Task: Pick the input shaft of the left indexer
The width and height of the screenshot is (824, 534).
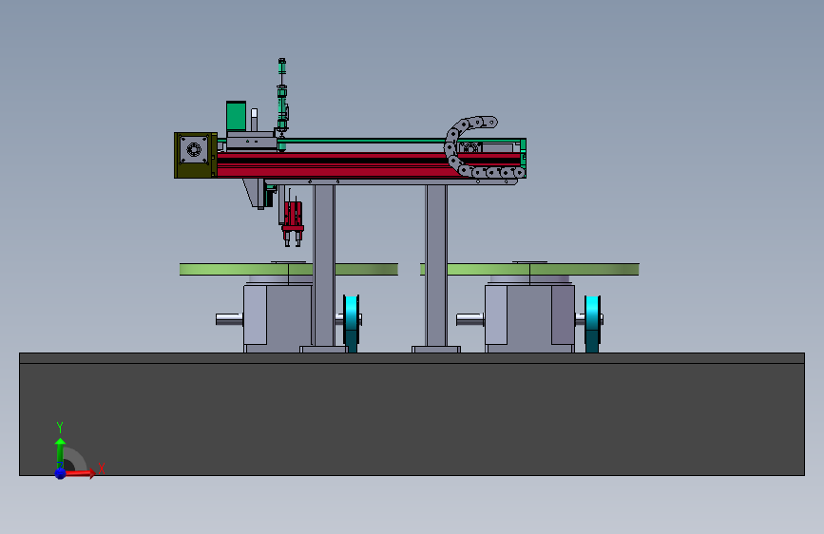Action: [229, 319]
